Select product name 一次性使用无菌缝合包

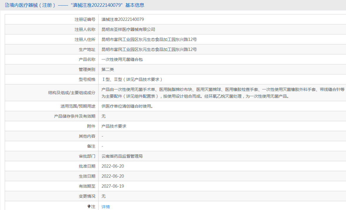[x=122, y=59]
